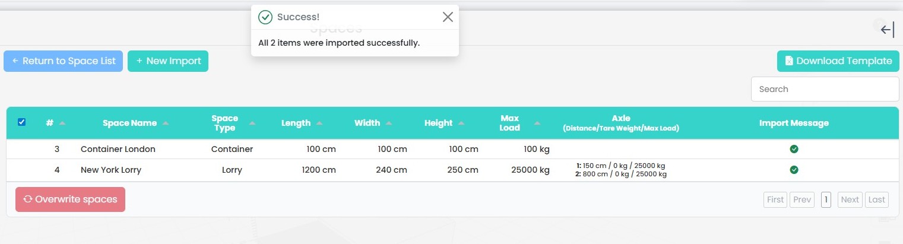The width and height of the screenshot is (903, 244).
Task: Click the green Success checkmark icon in the notification
Action: (265, 17)
